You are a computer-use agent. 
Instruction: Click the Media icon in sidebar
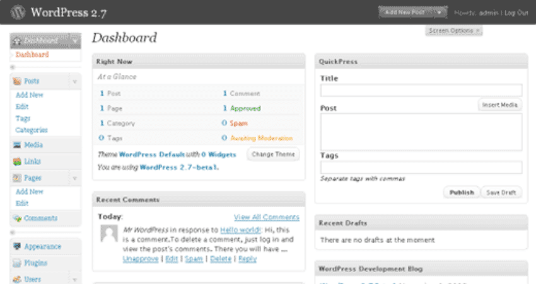pos(17,145)
